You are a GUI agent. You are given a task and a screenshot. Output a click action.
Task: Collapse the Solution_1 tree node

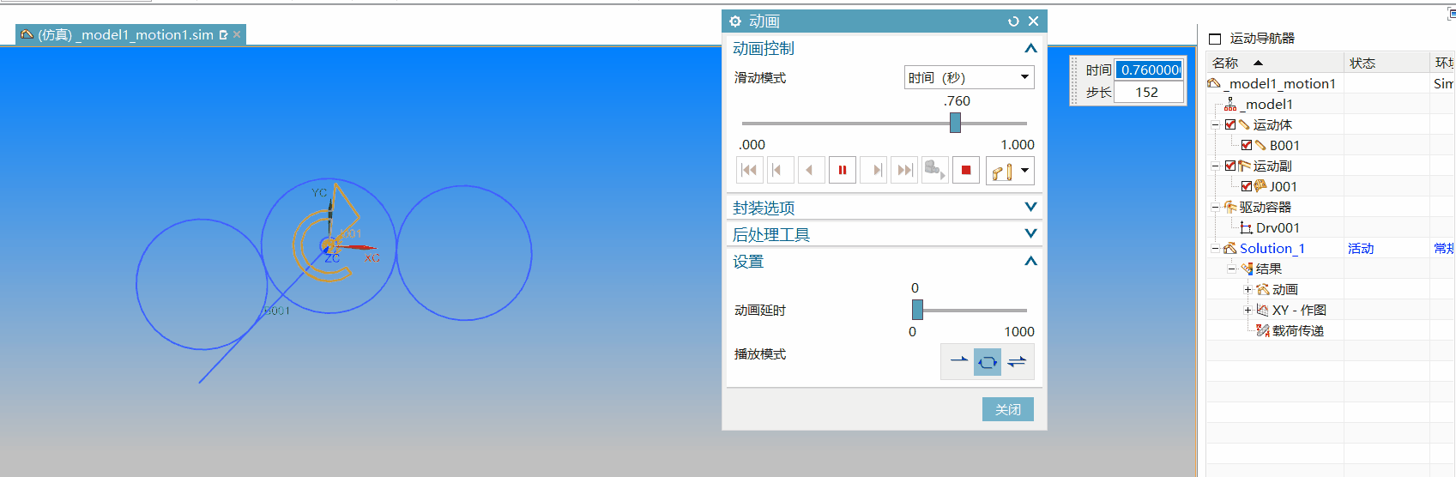1215,248
